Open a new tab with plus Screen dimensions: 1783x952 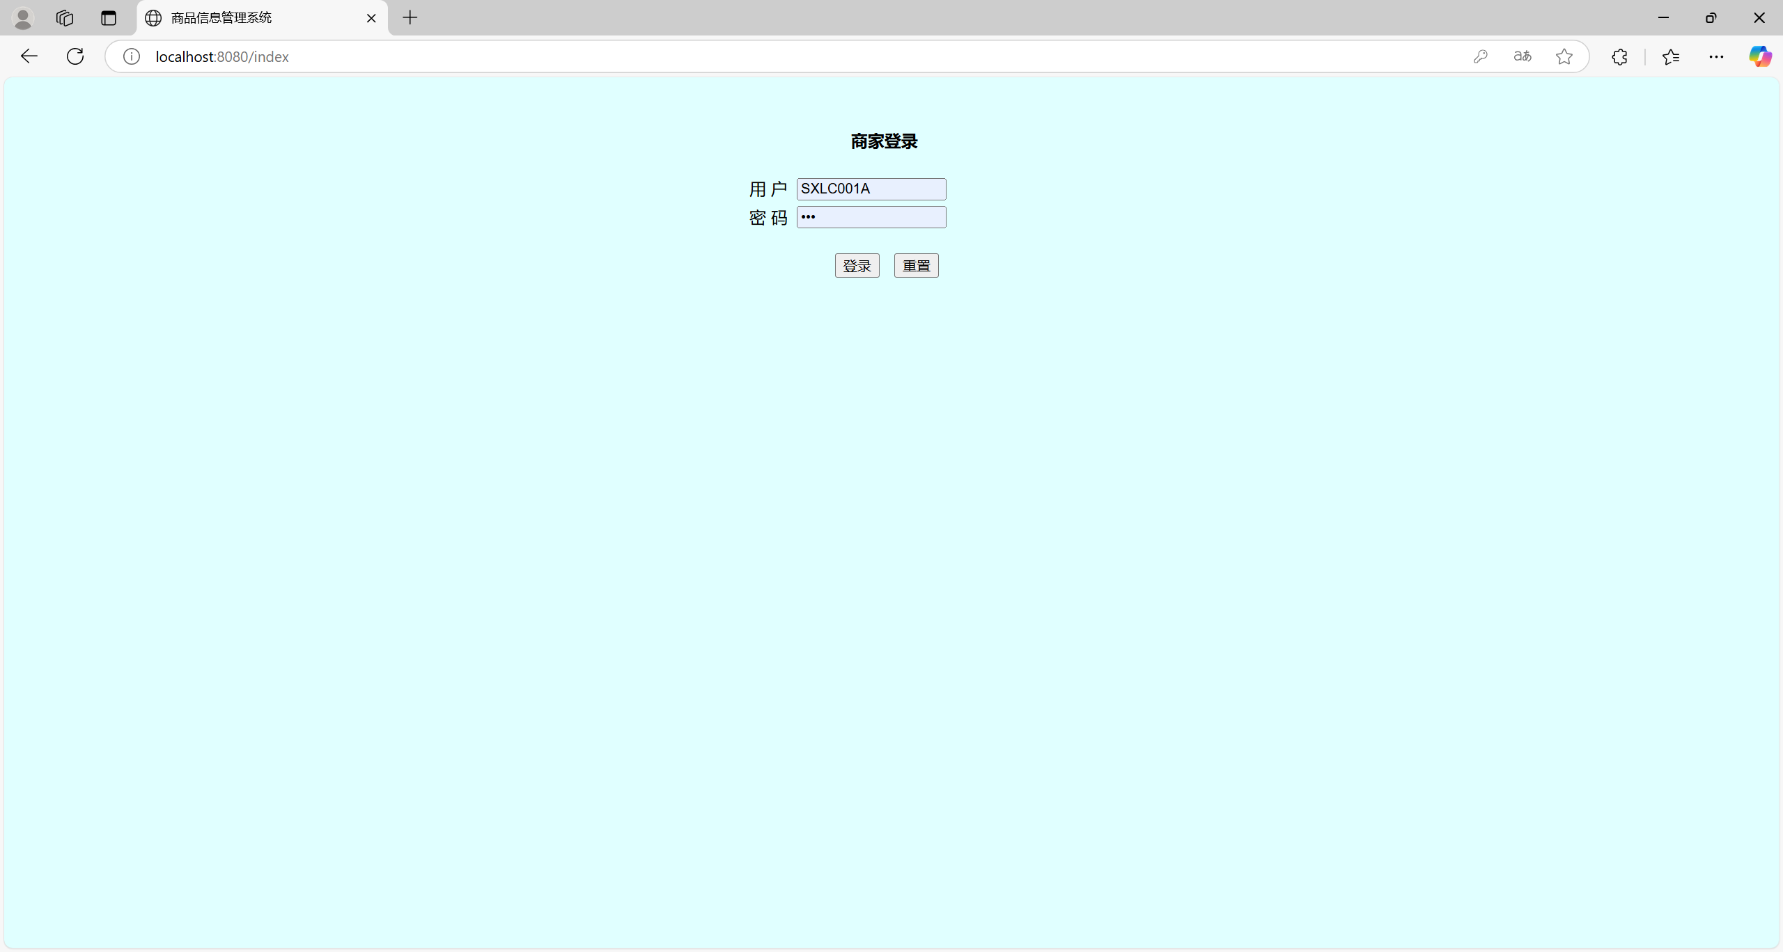click(410, 18)
